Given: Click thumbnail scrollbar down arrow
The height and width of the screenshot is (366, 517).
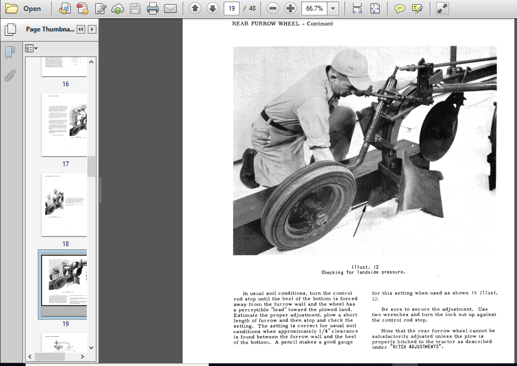Looking at the screenshot, I should tap(92, 347).
